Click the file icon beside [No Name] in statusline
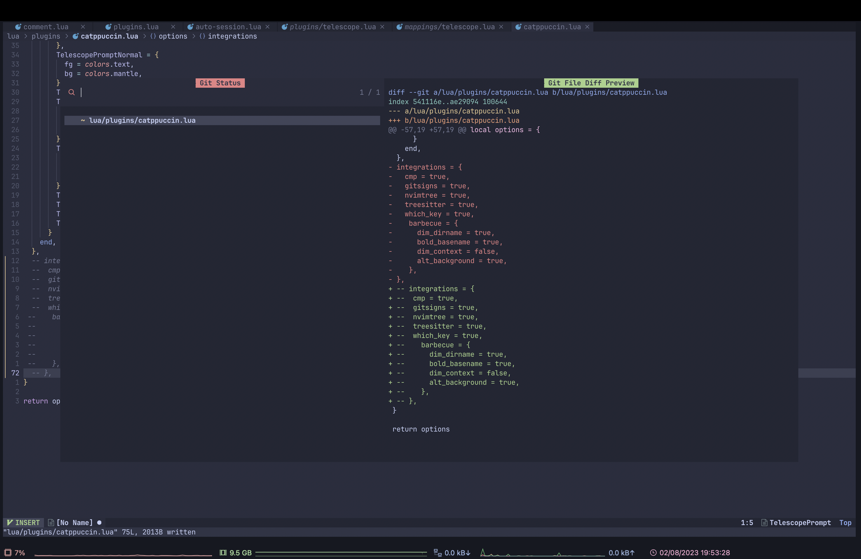Screen dimensions: 861x559 [51, 522]
